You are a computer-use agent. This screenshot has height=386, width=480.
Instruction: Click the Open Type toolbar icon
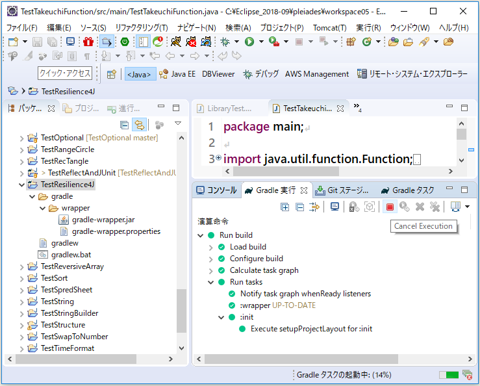393,42
